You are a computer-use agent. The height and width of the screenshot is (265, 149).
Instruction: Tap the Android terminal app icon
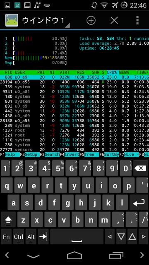click(12, 20)
